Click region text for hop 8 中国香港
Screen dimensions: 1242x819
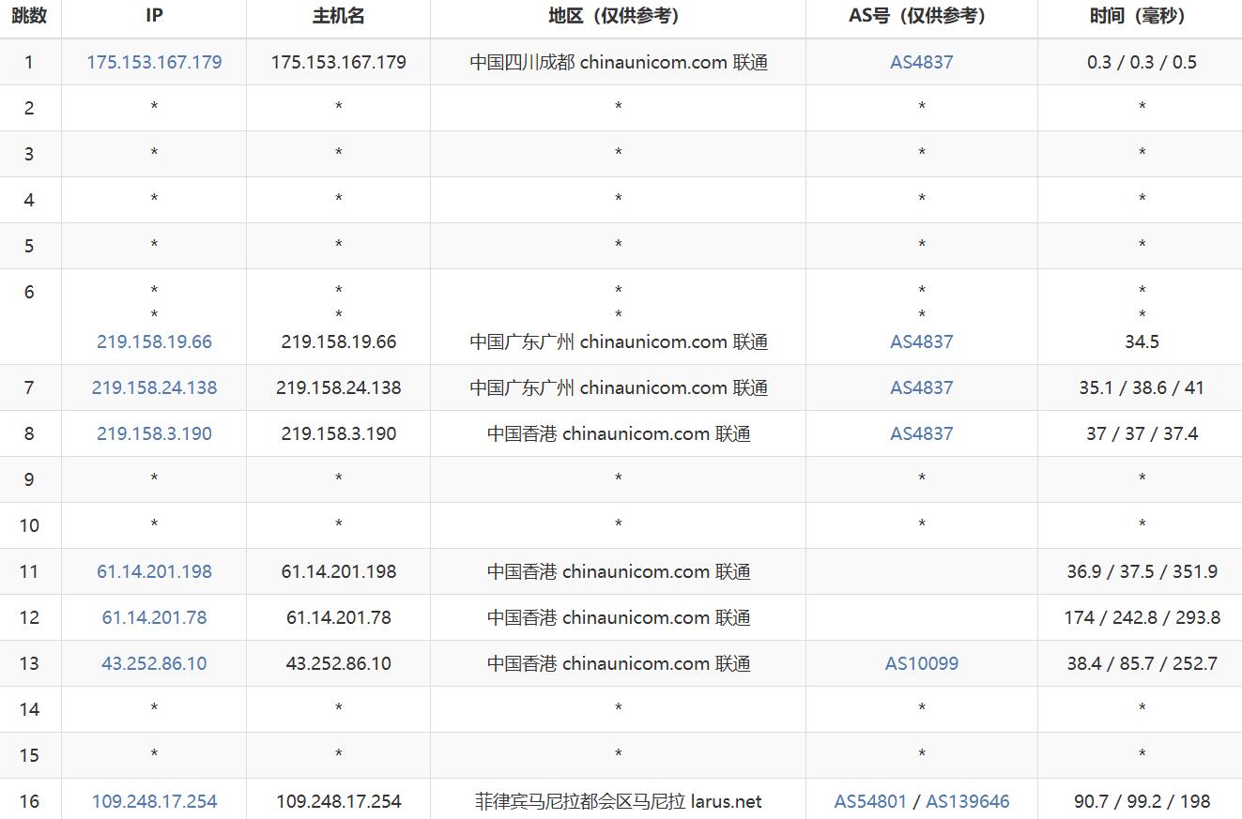(x=619, y=433)
